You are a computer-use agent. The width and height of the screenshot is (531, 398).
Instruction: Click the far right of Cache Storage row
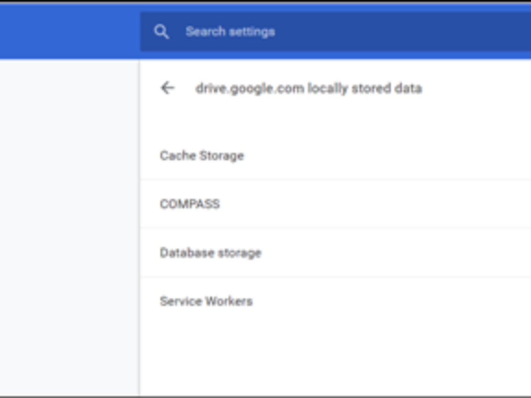[509, 156]
